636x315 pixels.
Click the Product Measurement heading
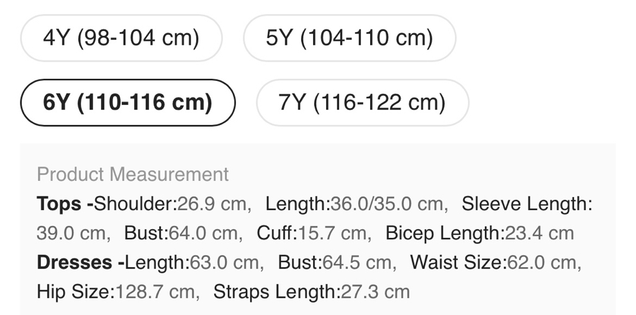point(133,175)
